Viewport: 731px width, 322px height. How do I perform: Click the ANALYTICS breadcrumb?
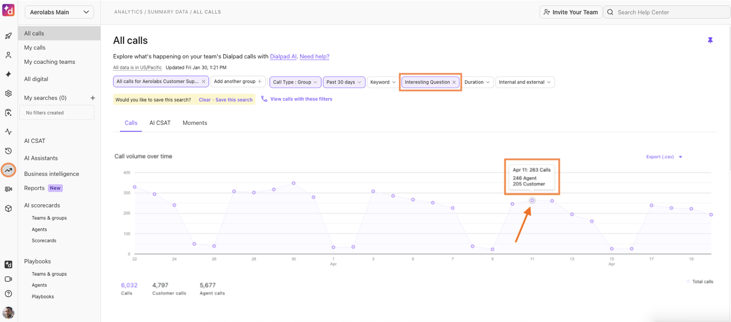(128, 12)
